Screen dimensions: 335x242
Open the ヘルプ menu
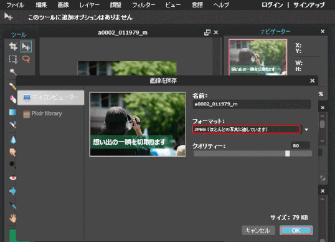click(x=221, y=5)
